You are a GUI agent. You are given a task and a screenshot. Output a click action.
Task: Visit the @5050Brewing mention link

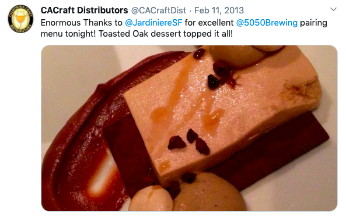267,23
